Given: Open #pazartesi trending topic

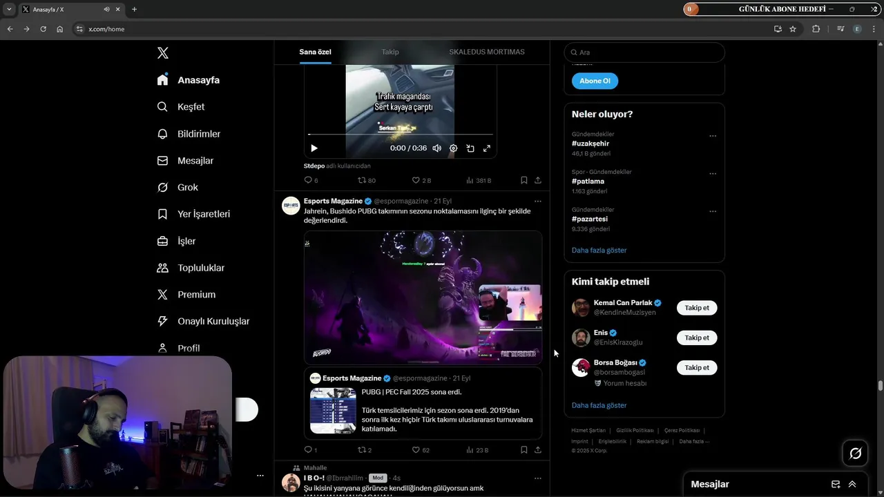Looking at the screenshot, I should pos(590,219).
